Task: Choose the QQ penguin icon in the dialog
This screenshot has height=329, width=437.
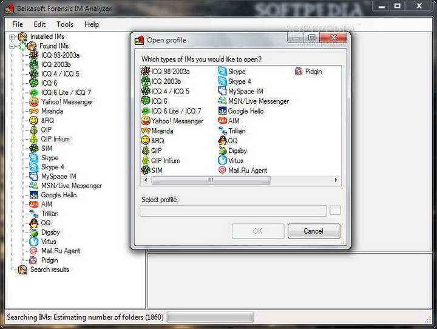Action: [222, 140]
